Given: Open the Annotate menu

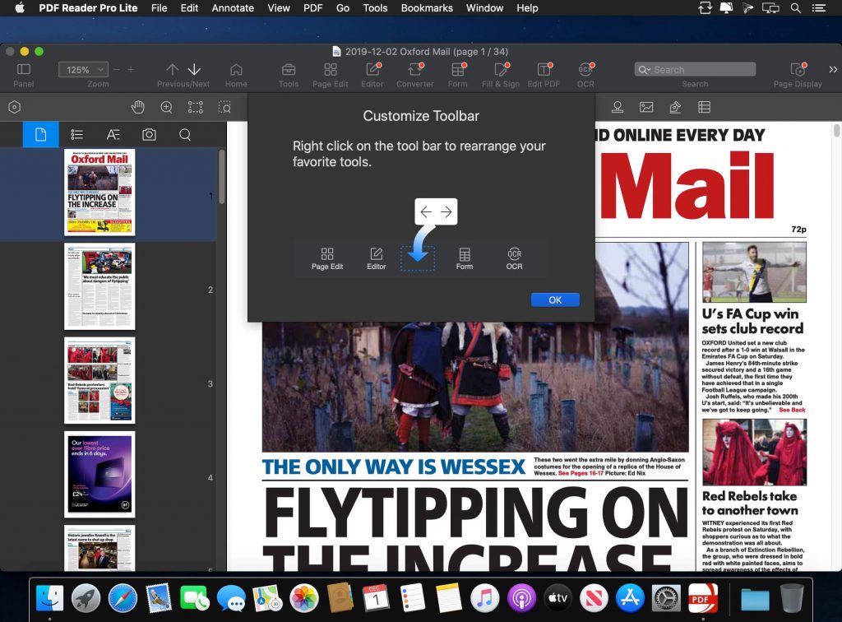Looking at the screenshot, I should coord(233,8).
